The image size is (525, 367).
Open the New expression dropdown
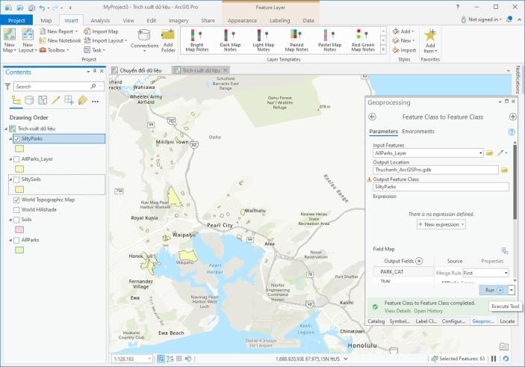[463, 224]
